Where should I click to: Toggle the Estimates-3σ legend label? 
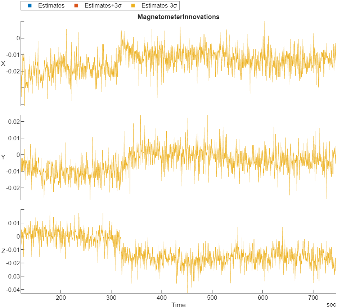pos(159,6)
